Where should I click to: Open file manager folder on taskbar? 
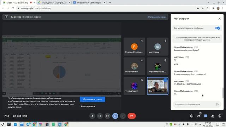(22, 124)
